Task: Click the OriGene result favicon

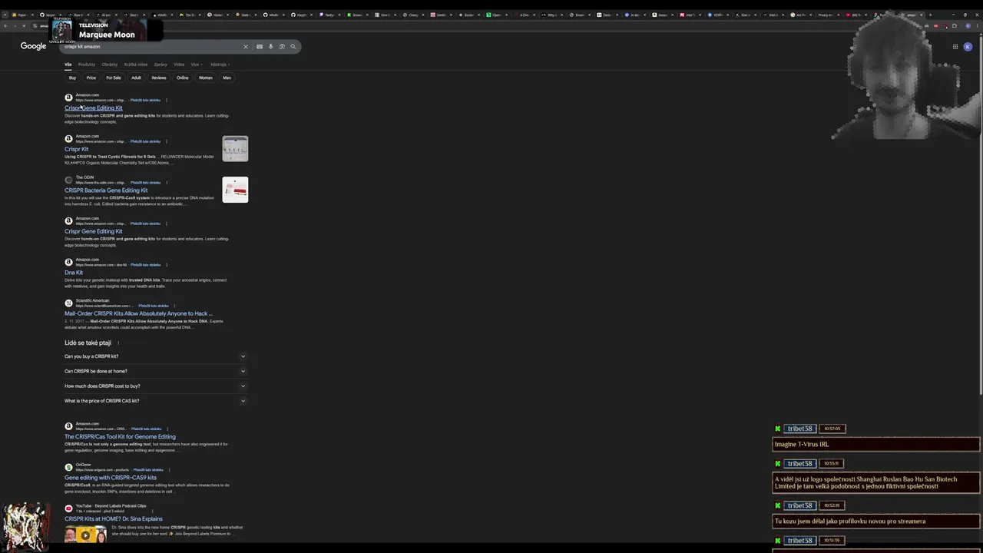Action: pos(68,467)
